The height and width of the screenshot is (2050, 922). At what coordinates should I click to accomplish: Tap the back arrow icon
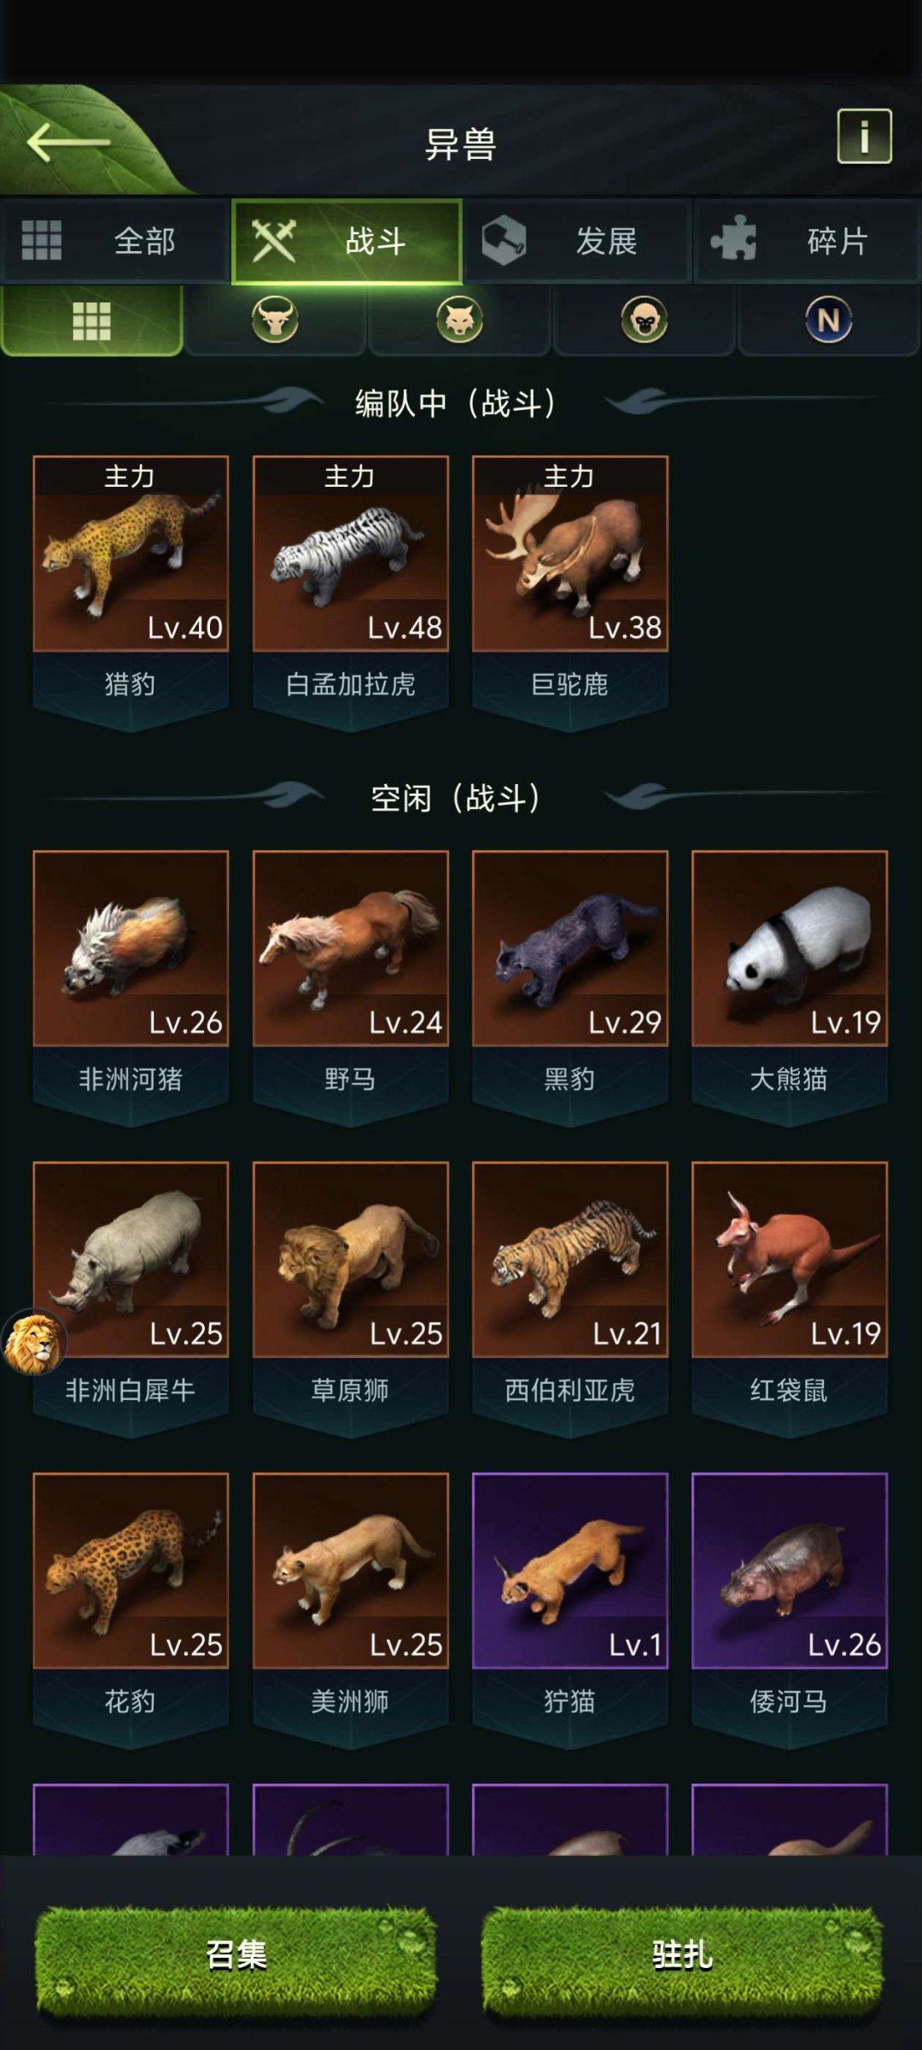pos(68,142)
